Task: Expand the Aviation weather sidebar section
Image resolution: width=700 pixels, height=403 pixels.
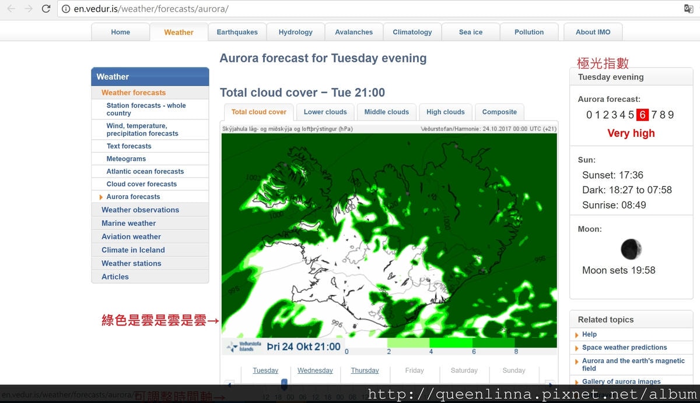Action: click(131, 236)
